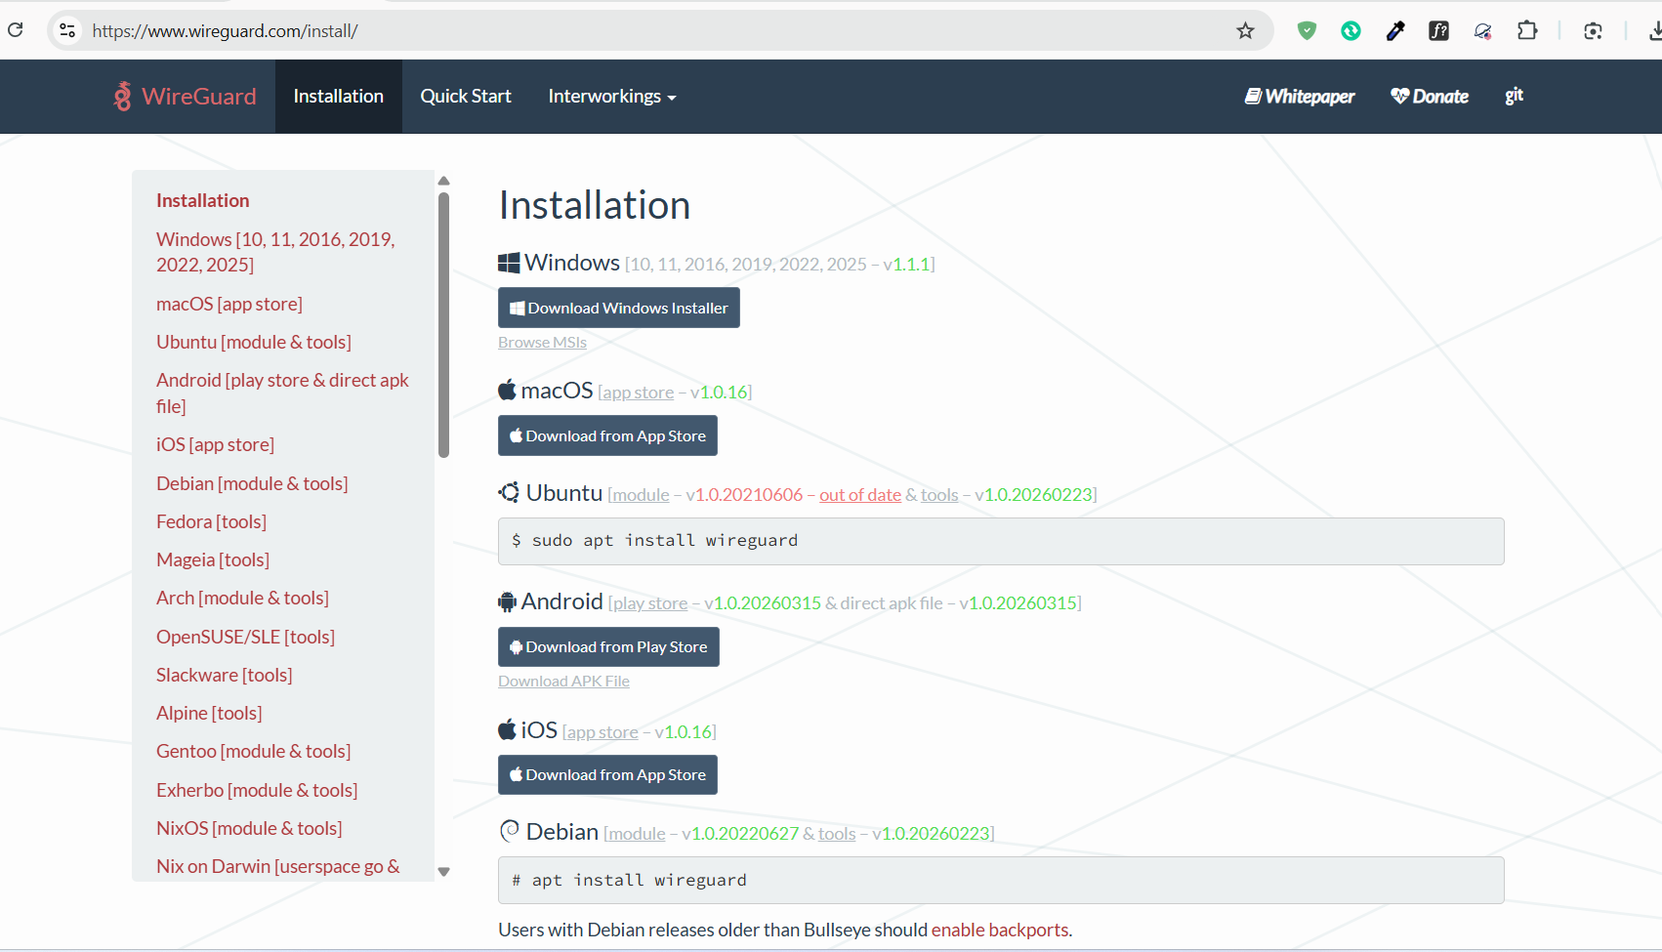The width and height of the screenshot is (1662, 952).
Task: Click Download Windows Installer button
Action: [619, 308]
